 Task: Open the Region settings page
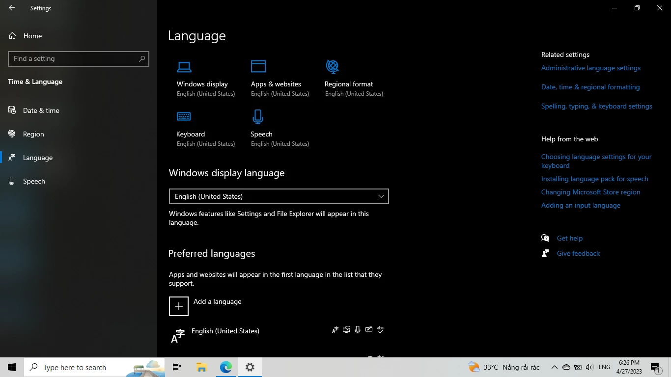[79, 134]
